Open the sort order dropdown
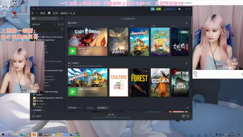243x137 pixels. coord(103,108)
